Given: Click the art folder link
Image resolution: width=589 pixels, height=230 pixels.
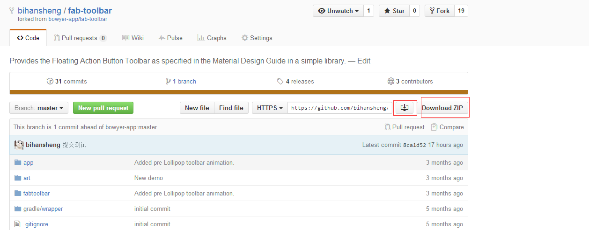Looking at the screenshot, I should click(27, 178).
